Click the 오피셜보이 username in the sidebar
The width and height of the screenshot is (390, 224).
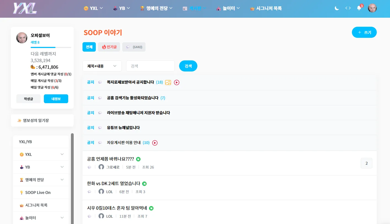coord(40,35)
